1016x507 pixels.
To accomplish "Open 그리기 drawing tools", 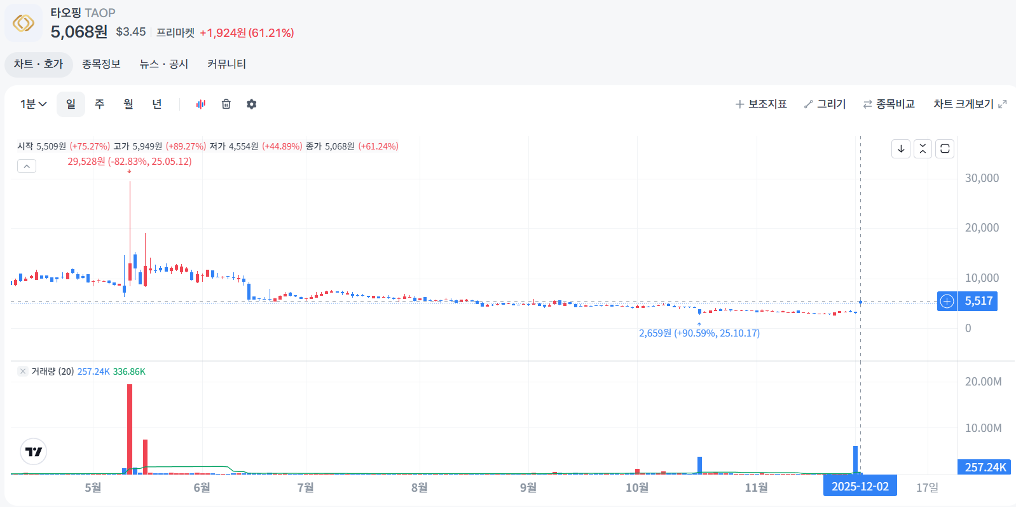I will 825,104.
